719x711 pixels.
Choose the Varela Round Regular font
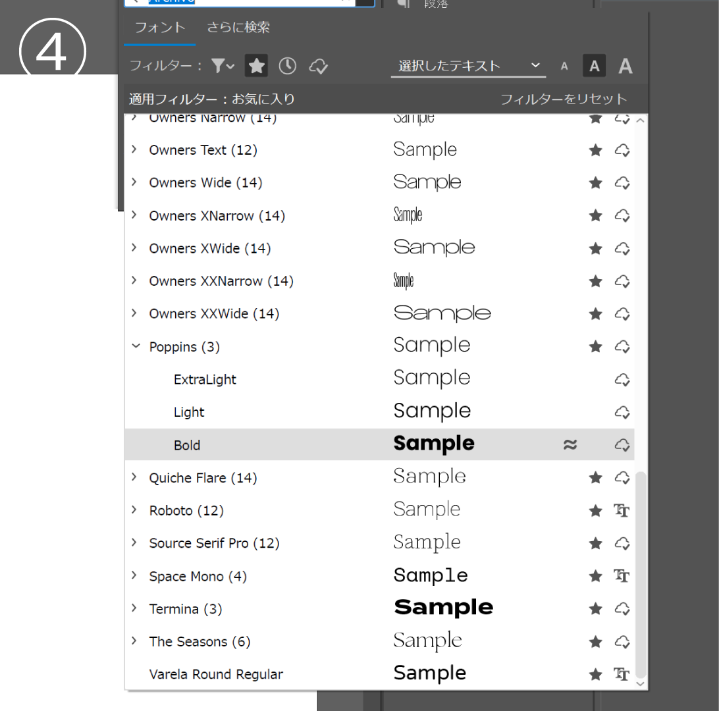[379, 674]
